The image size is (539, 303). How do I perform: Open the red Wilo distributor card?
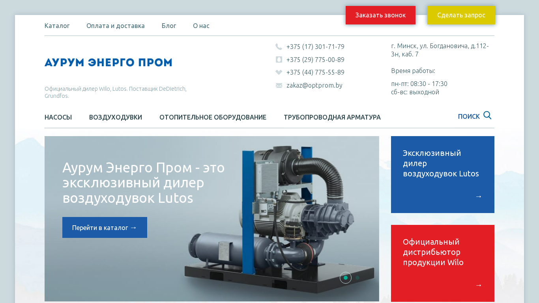pos(443,263)
